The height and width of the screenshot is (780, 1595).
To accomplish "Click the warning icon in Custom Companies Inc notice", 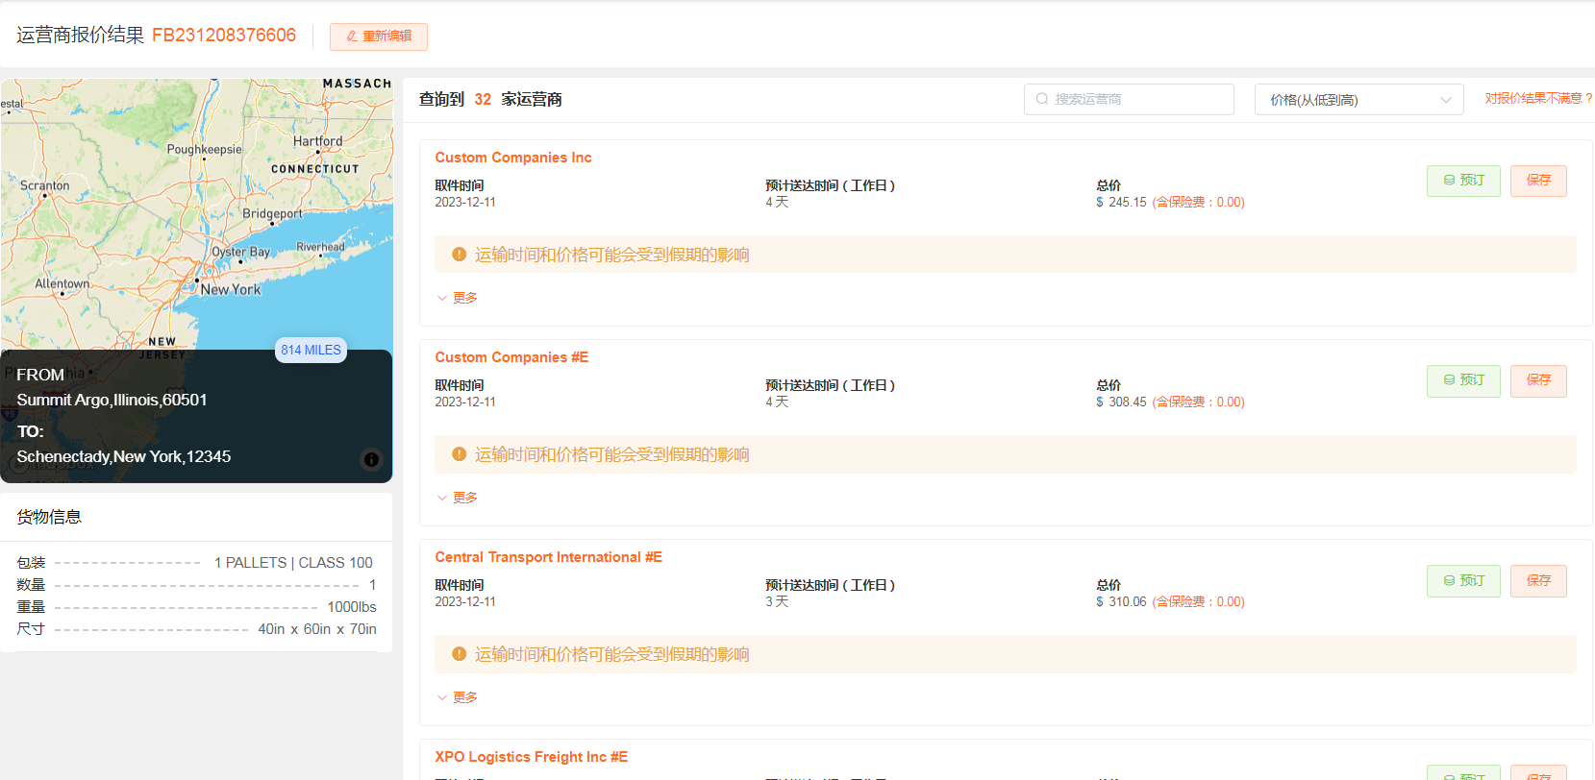I will (460, 255).
